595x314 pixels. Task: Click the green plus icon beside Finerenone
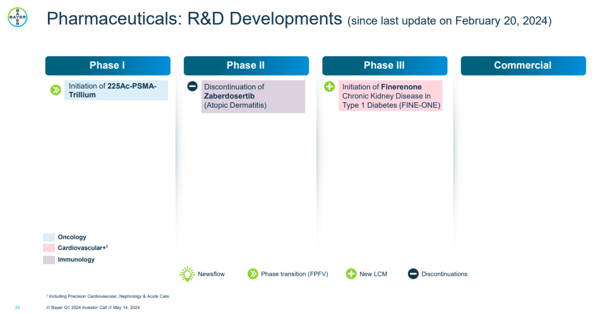329,86
